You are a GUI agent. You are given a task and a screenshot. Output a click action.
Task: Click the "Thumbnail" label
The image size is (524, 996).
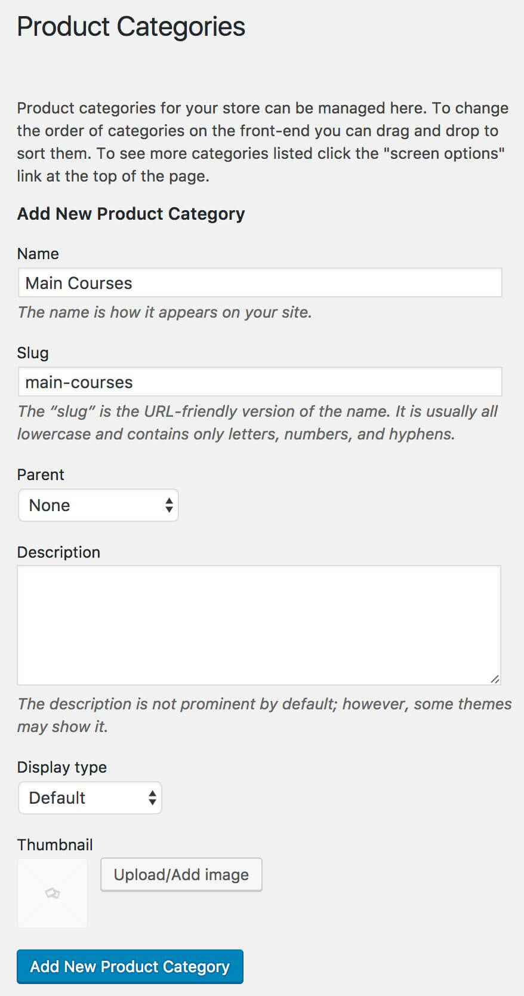pos(55,845)
